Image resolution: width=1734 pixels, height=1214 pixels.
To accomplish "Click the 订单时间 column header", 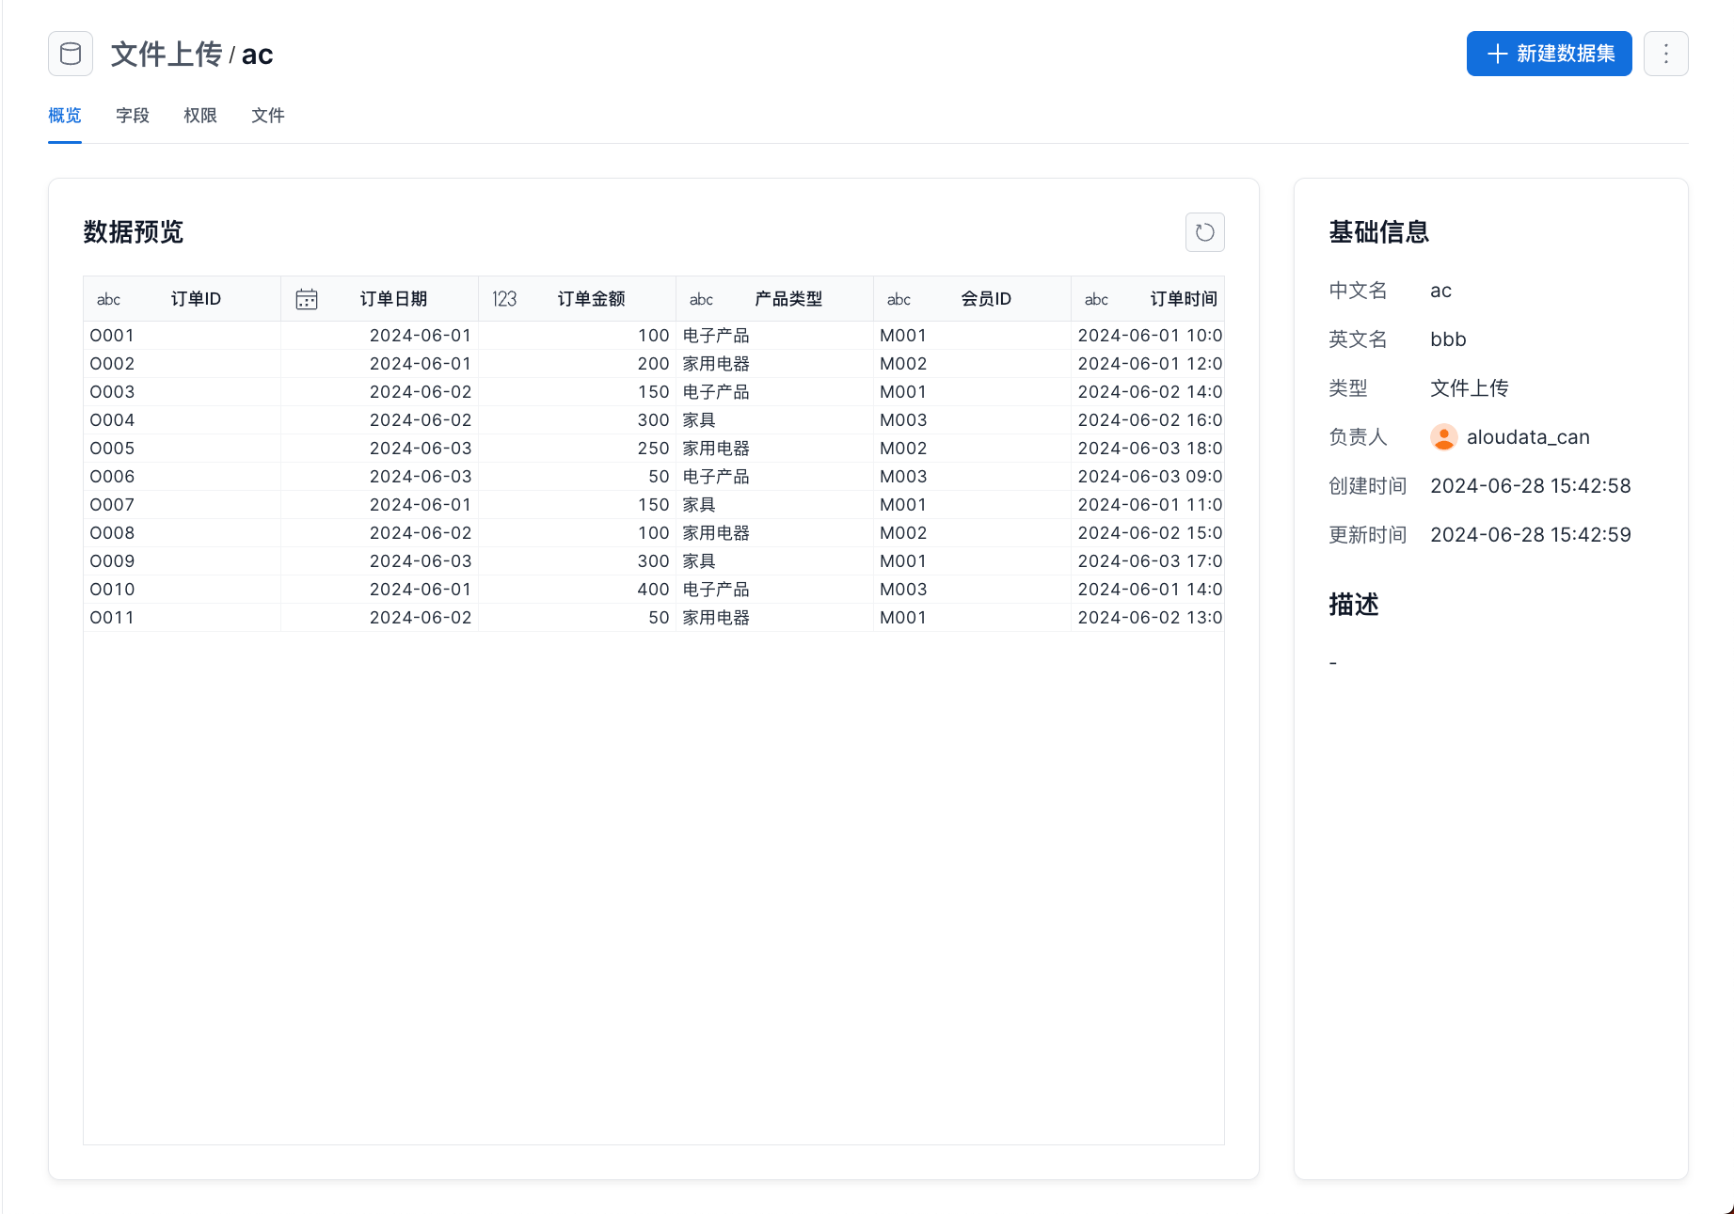I will click(1183, 299).
